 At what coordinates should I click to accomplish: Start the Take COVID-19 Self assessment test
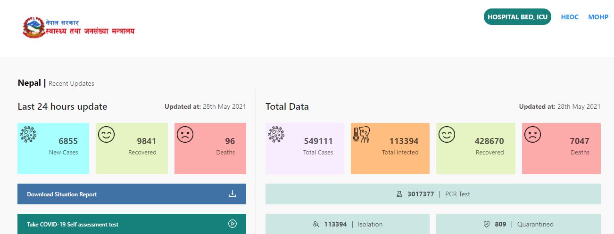132,224
